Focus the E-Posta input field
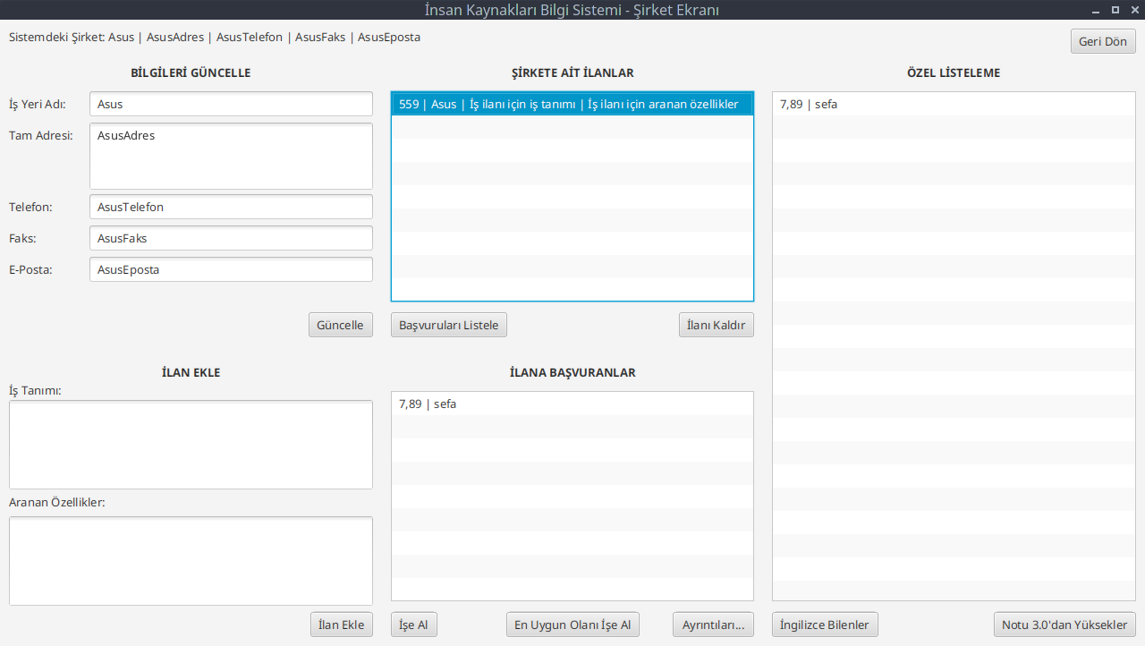Image resolution: width=1145 pixels, height=646 pixels. click(x=231, y=269)
